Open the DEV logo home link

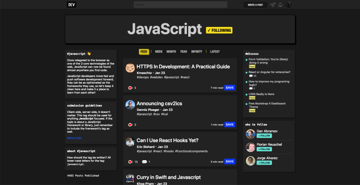pyautogui.click(x=72, y=4)
